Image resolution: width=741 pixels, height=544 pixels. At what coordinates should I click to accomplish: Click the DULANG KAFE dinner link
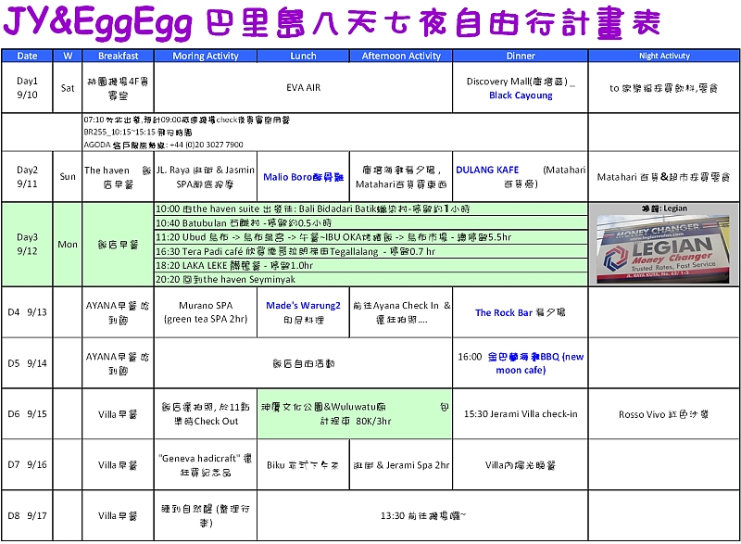pyautogui.click(x=487, y=170)
